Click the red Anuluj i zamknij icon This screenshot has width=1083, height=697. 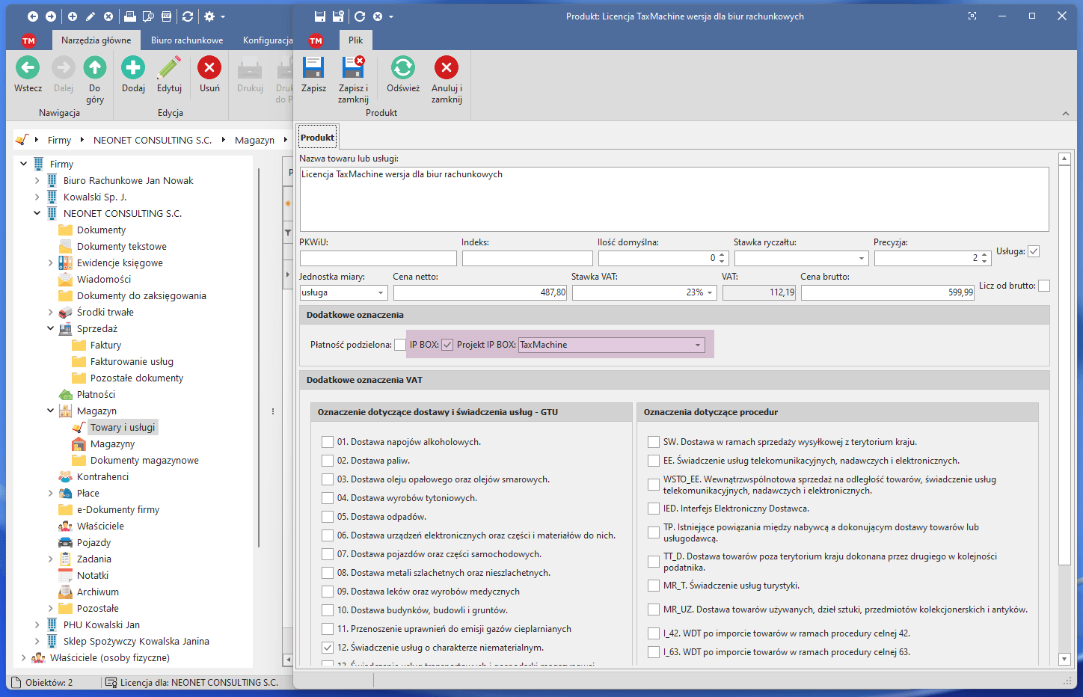pos(447,69)
